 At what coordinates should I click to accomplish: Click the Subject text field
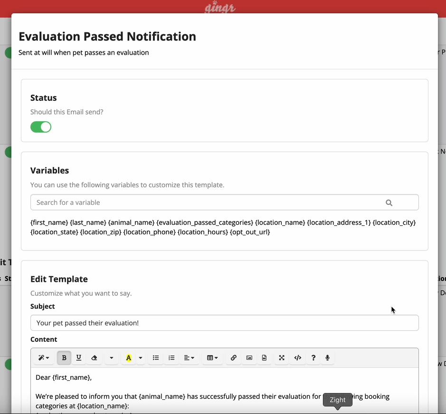coord(224,323)
